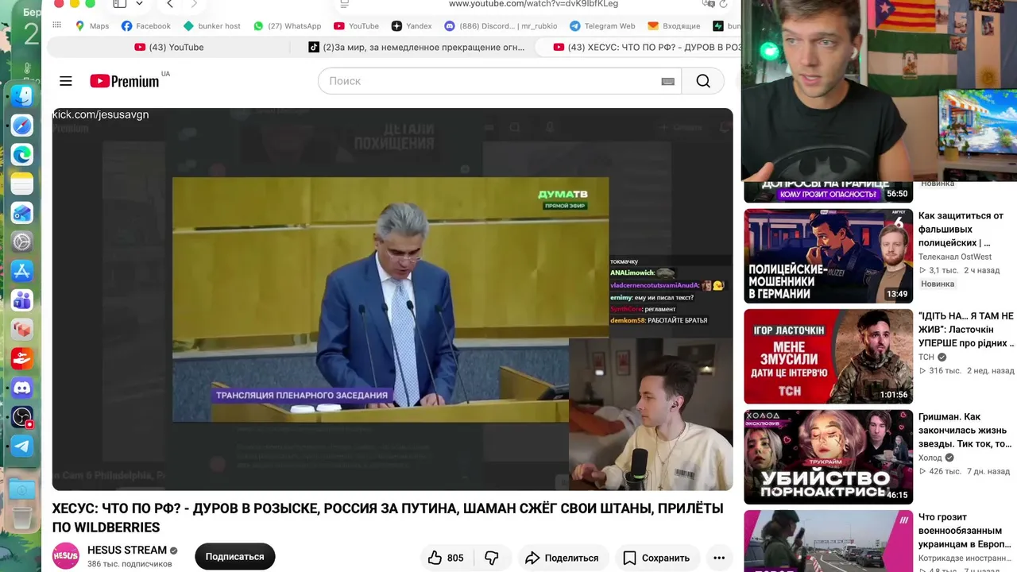Switch to the TikTok 'За мир' tab
Viewport: 1017px width, 572px height.
[416, 48]
